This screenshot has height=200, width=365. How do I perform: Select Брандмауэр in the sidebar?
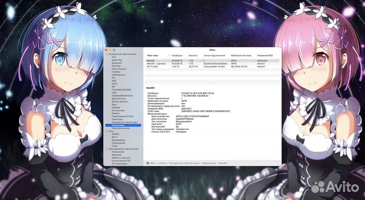coord(118,140)
